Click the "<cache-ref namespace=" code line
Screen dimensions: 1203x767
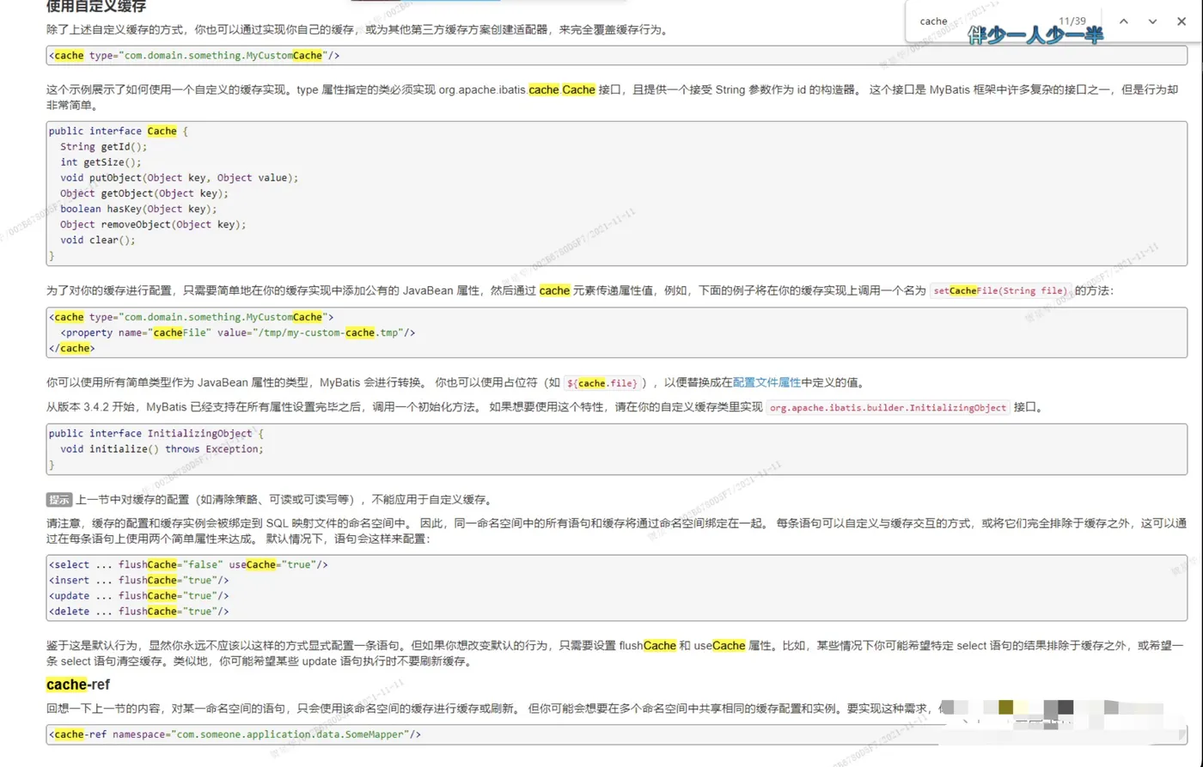235,734
